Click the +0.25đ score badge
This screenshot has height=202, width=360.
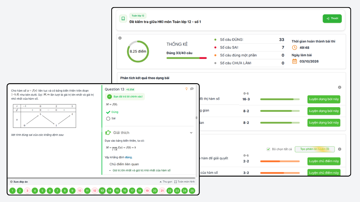pyautogui.click(x=130, y=89)
